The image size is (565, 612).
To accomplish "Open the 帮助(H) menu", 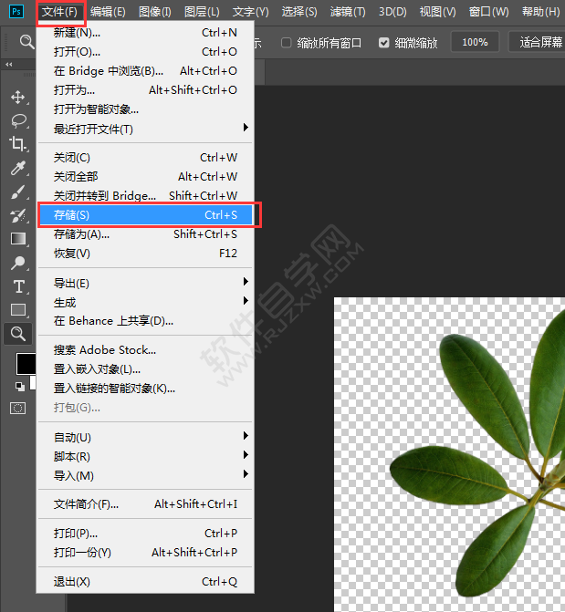I will [x=540, y=12].
